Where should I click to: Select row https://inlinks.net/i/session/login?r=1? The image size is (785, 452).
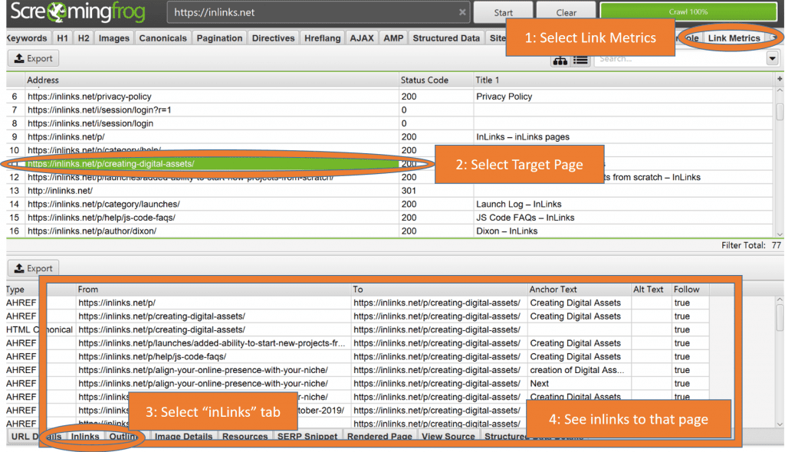[x=389, y=110]
